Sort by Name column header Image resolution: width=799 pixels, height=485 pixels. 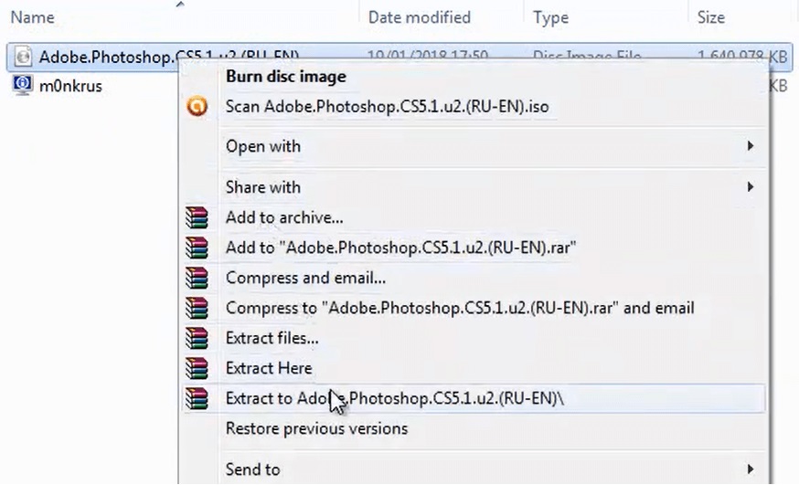tap(33, 17)
